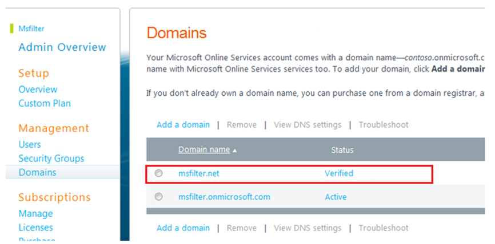Select the msfilter.onmicrosoft.com radio button

pyautogui.click(x=158, y=197)
